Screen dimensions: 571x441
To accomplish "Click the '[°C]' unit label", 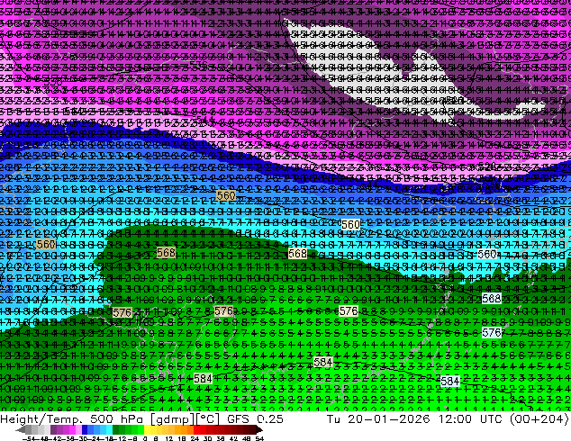I will point(206,419).
